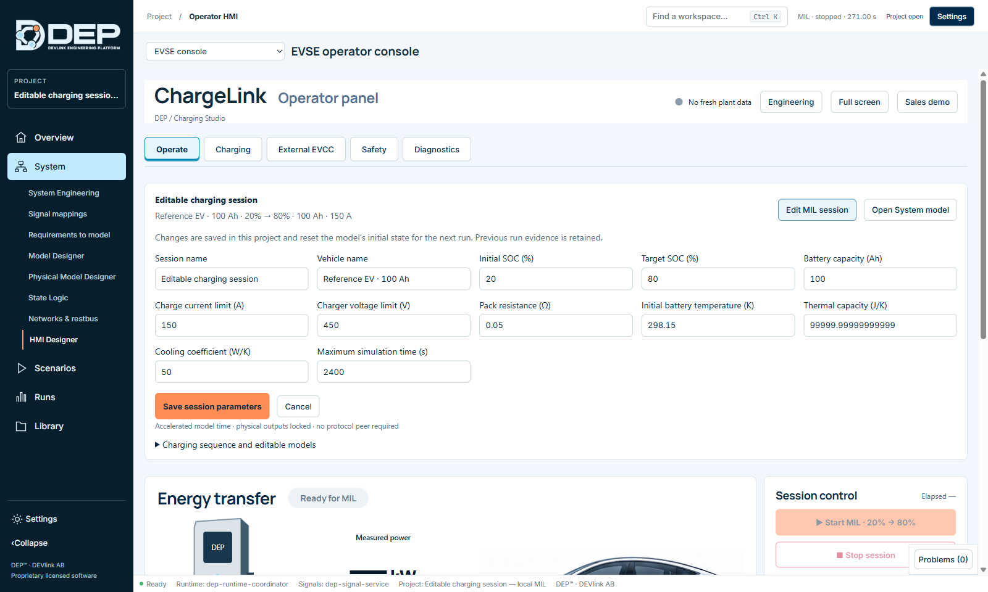988x592 pixels.
Task: Open the Diagnostics tab
Action: [x=437, y=149]
